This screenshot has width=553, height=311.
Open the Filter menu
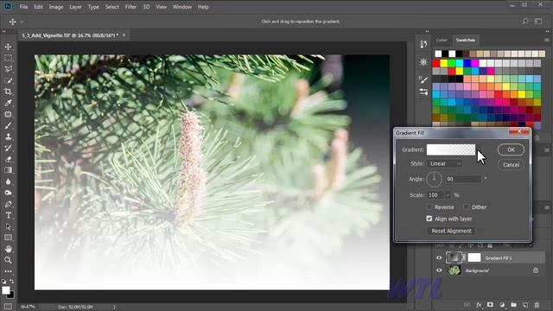pyautogui.click(x=130, y=7)
